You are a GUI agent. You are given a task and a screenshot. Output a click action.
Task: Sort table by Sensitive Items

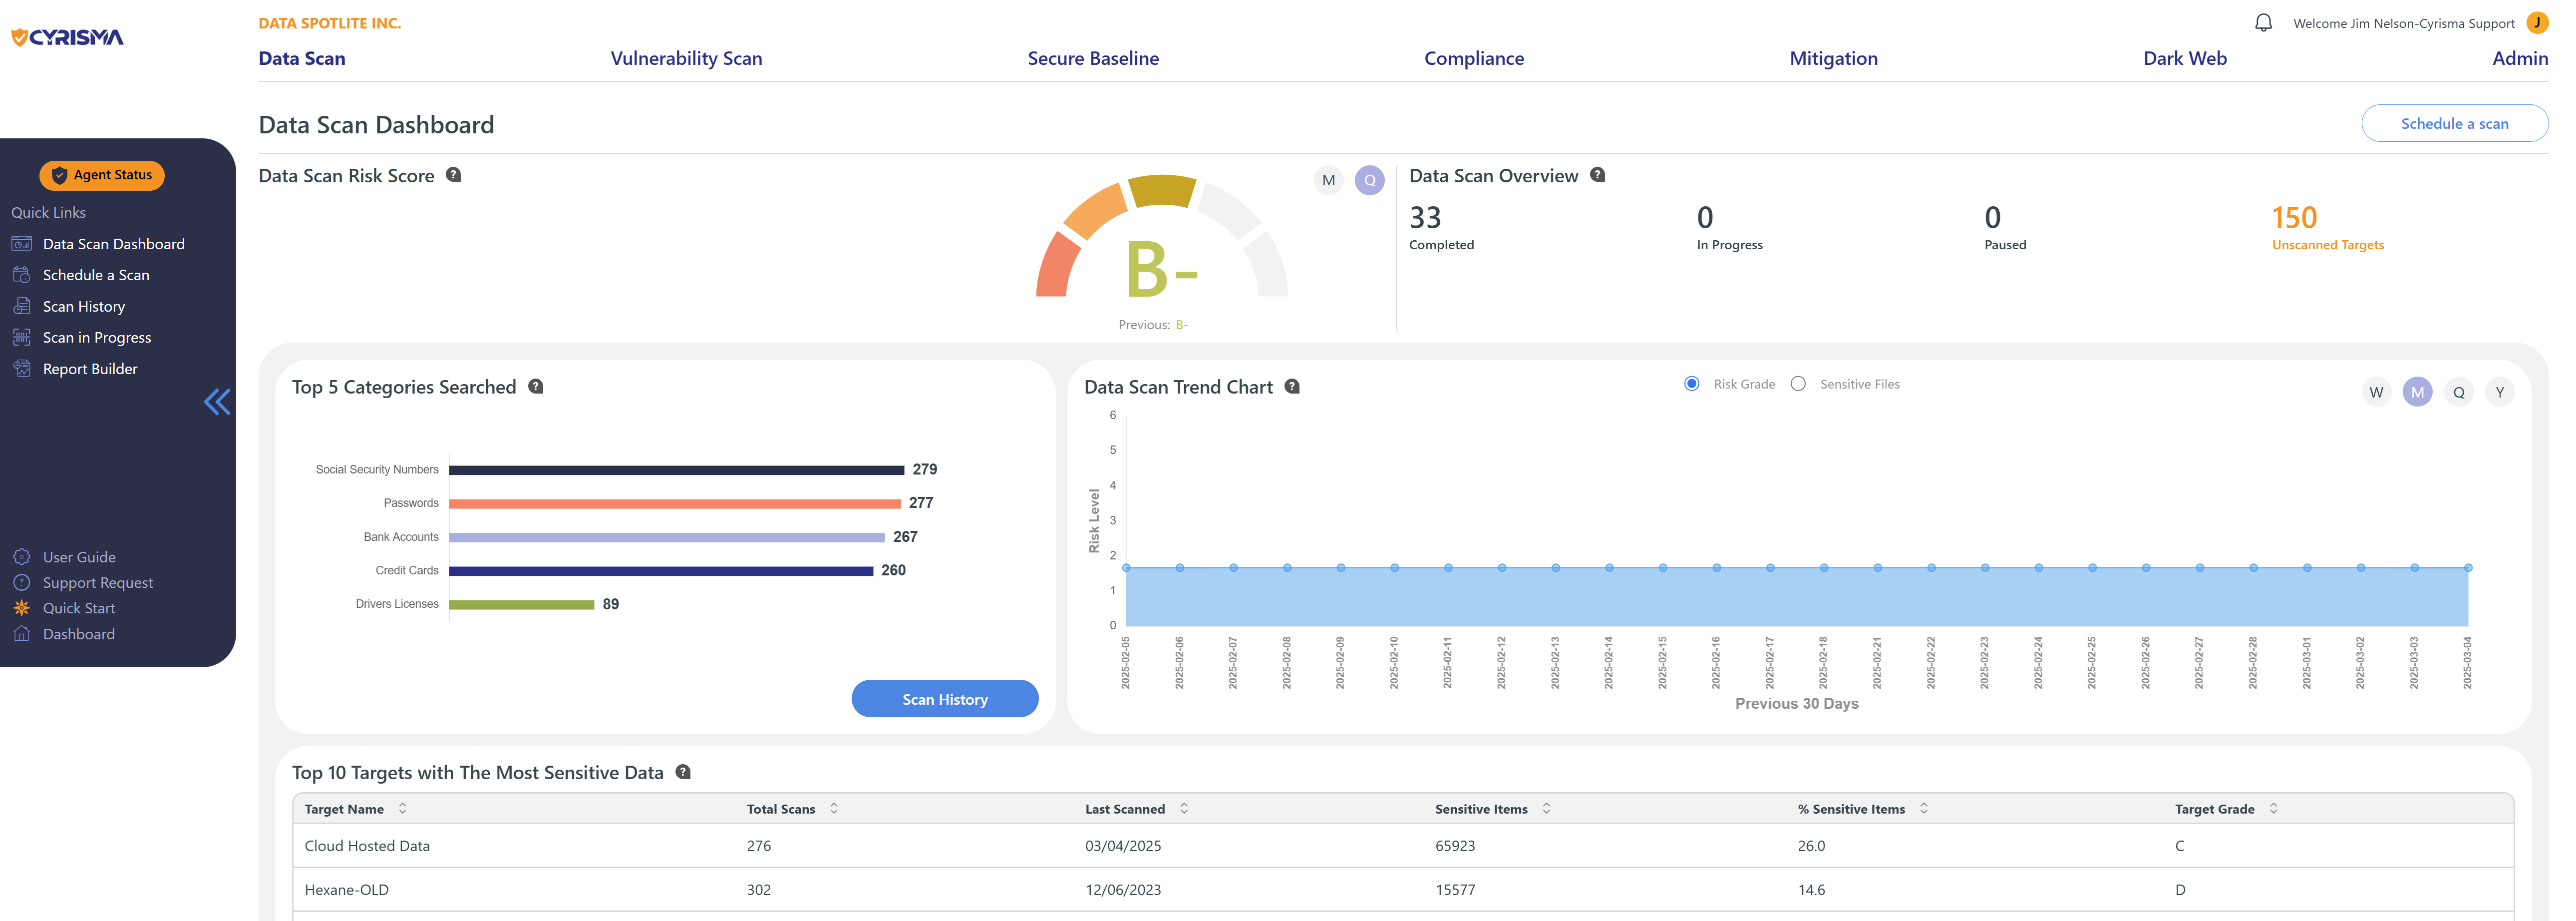point(1546,808)
